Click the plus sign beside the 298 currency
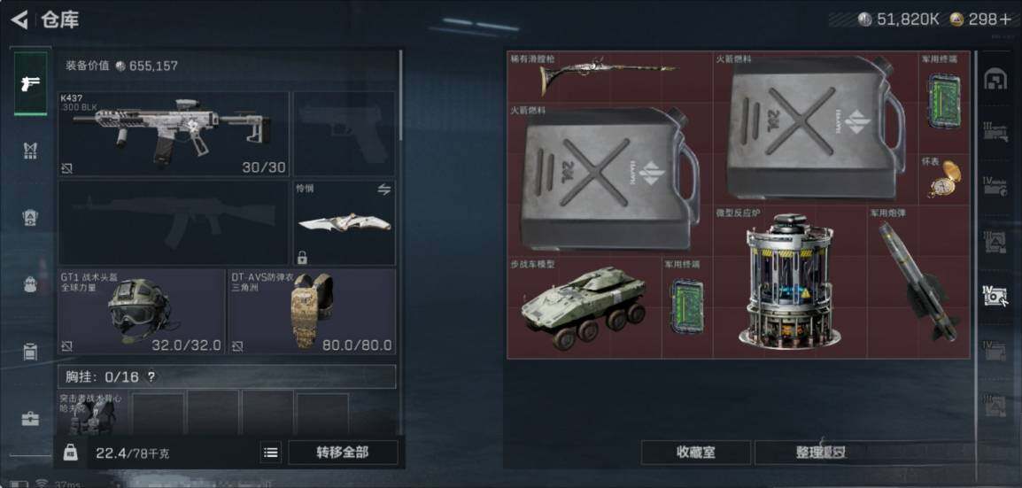Viewport: 1022px width, 488px height. (1005, 19)
